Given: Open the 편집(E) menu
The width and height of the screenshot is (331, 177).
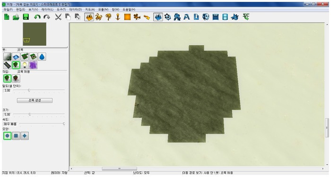Looking at the screenshot, I should [20, 9].
